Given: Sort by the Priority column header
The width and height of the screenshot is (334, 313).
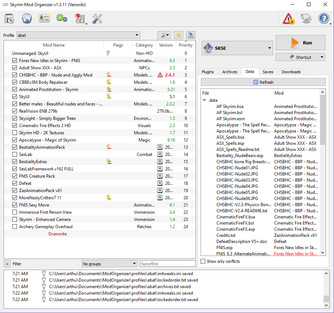Looking at the screenshot, I should [185, 45].
